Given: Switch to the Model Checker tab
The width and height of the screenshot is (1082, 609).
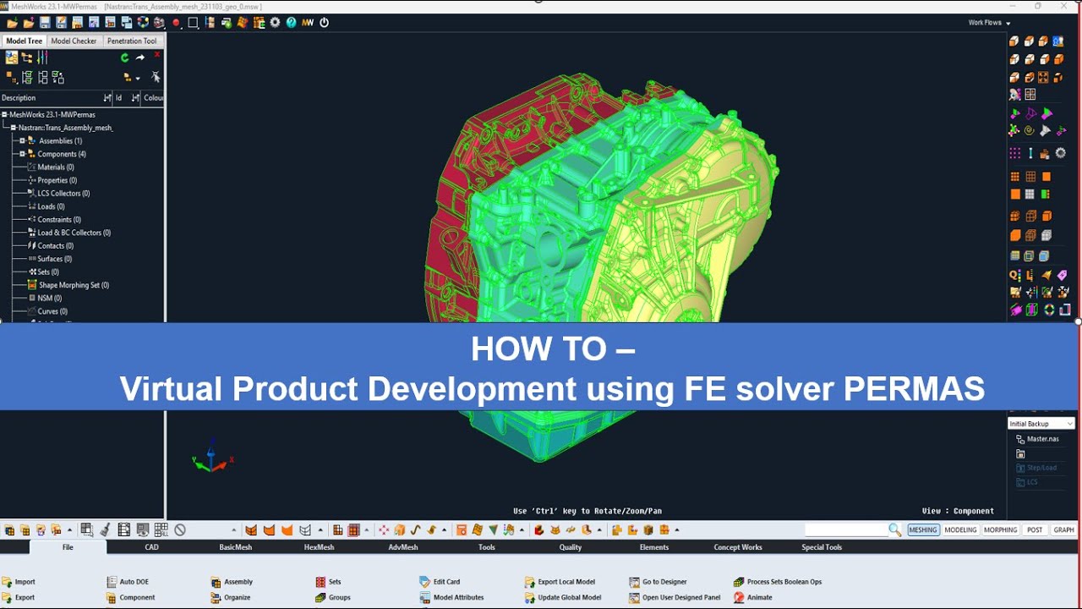Looking at the screenshot, I should (x=74, y=41).
